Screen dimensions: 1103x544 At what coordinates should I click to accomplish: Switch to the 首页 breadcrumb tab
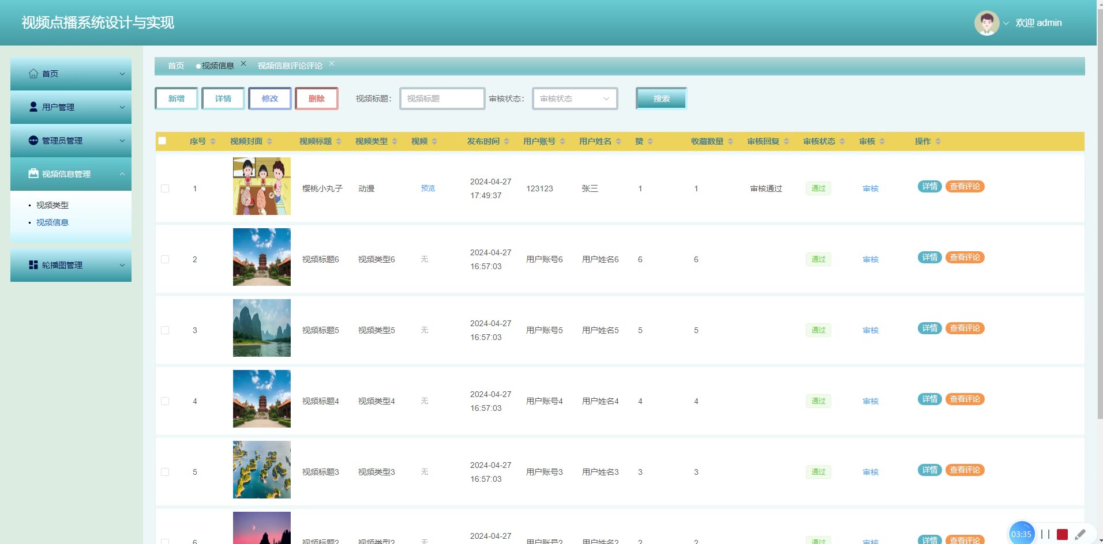176,66
